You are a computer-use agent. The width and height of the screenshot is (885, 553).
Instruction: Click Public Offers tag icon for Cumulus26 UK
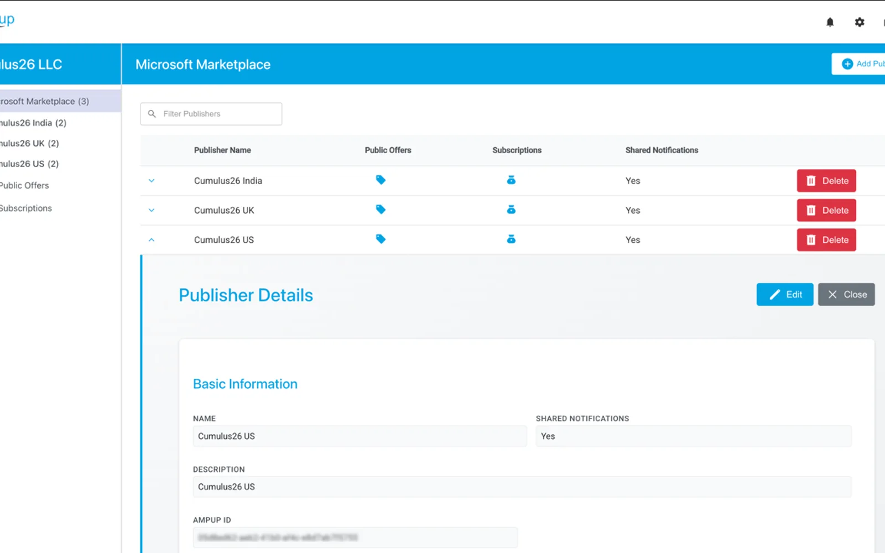[381, 210]
